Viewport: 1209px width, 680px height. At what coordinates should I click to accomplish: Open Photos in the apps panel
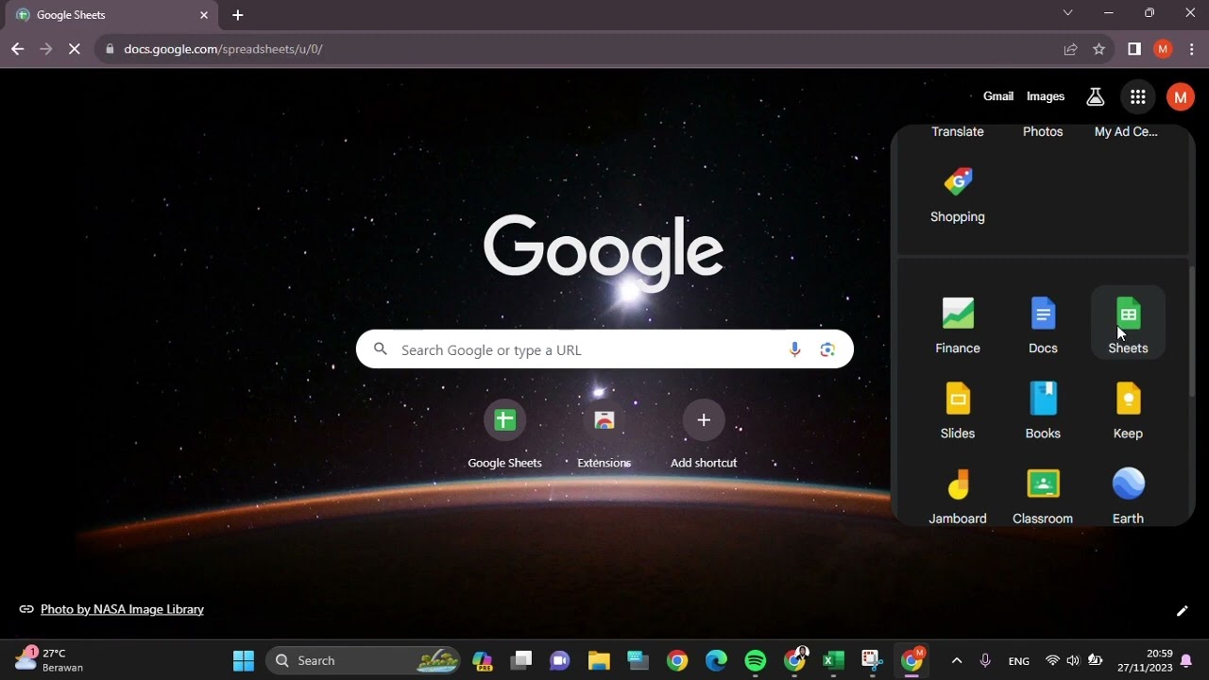coord(1043,131)
